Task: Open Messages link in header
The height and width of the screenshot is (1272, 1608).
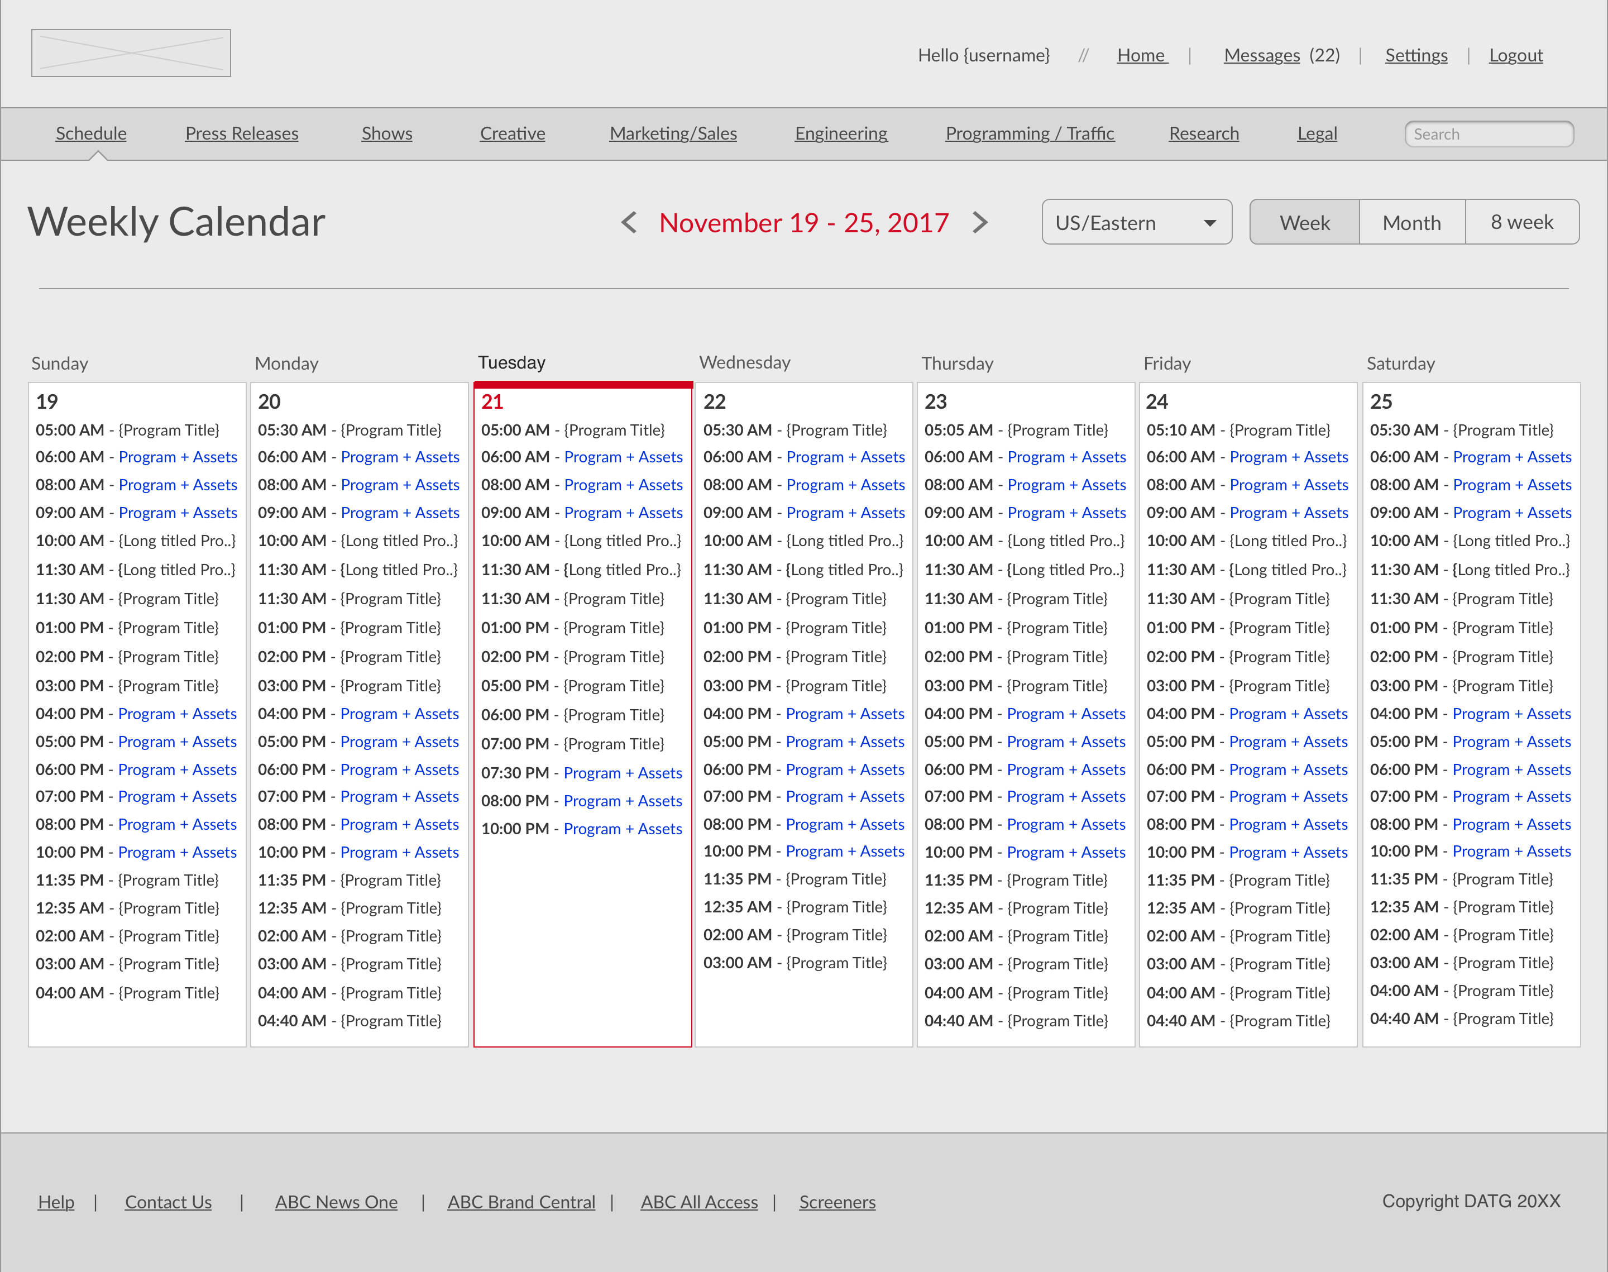Action: point(1261,55)
